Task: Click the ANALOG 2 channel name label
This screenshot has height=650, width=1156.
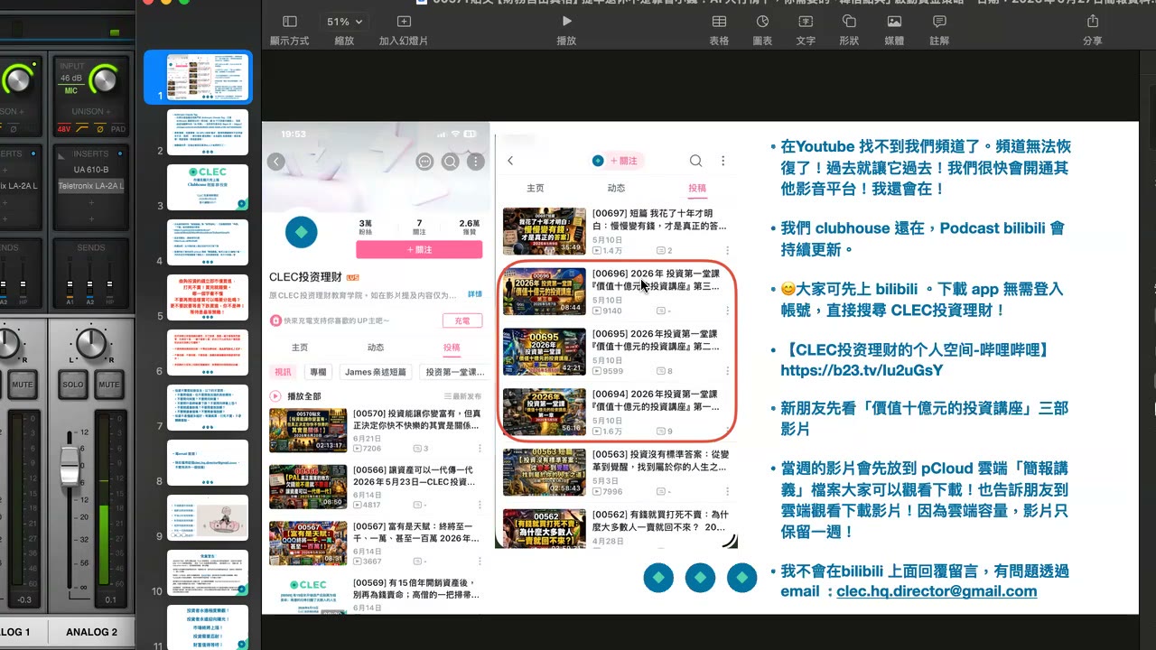Action: pyautogui.click(x=91, y=632)
